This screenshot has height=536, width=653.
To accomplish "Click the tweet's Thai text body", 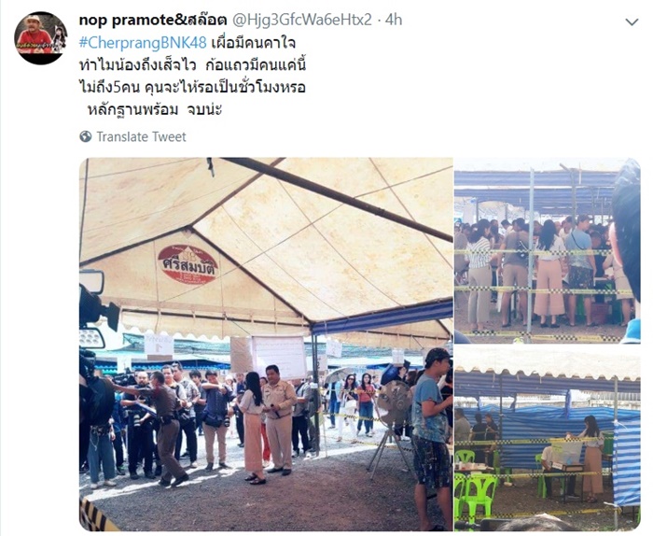I will click(x=192, y=76).
